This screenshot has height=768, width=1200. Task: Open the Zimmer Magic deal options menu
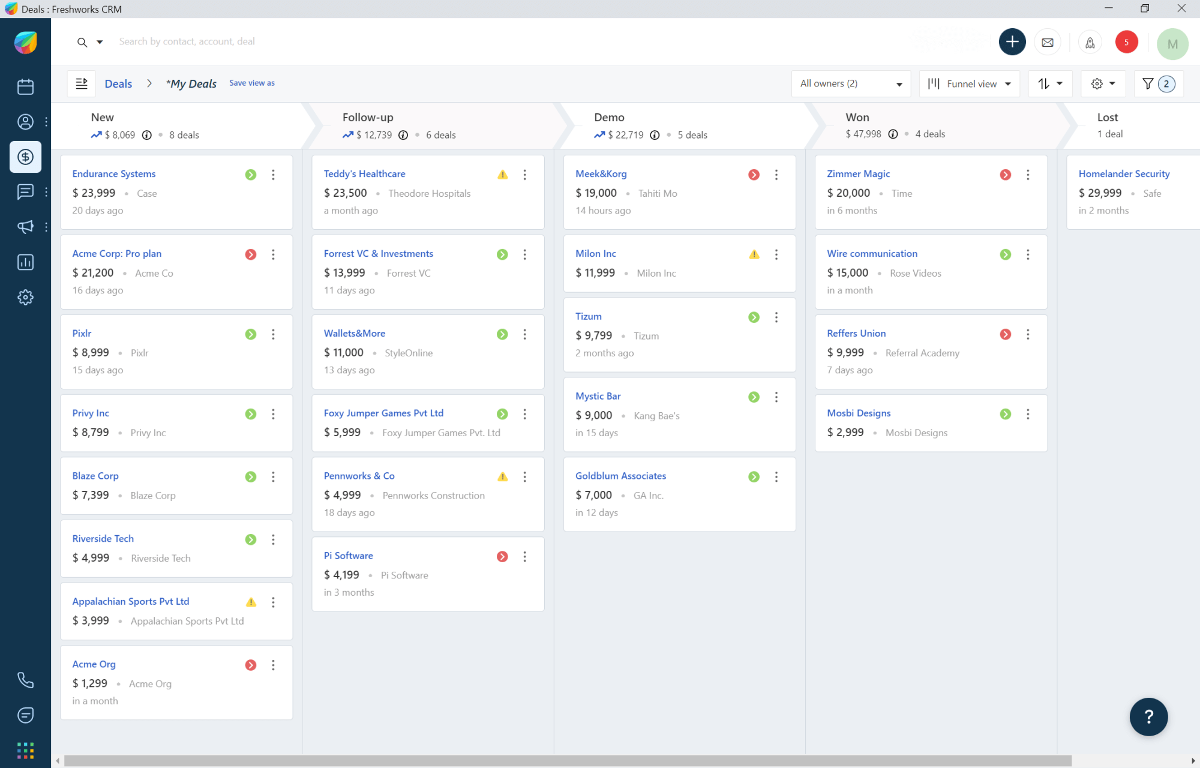tap(1028, 175)
